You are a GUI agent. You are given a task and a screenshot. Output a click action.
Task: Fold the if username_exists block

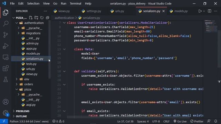coord(64,84)
